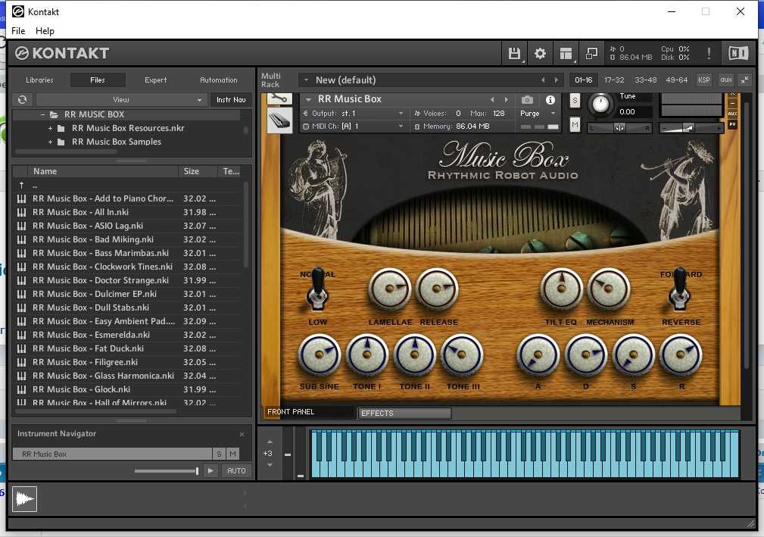Show rack page 49-64
Viewport: 764px width, 537px height.
pos(676,80)
